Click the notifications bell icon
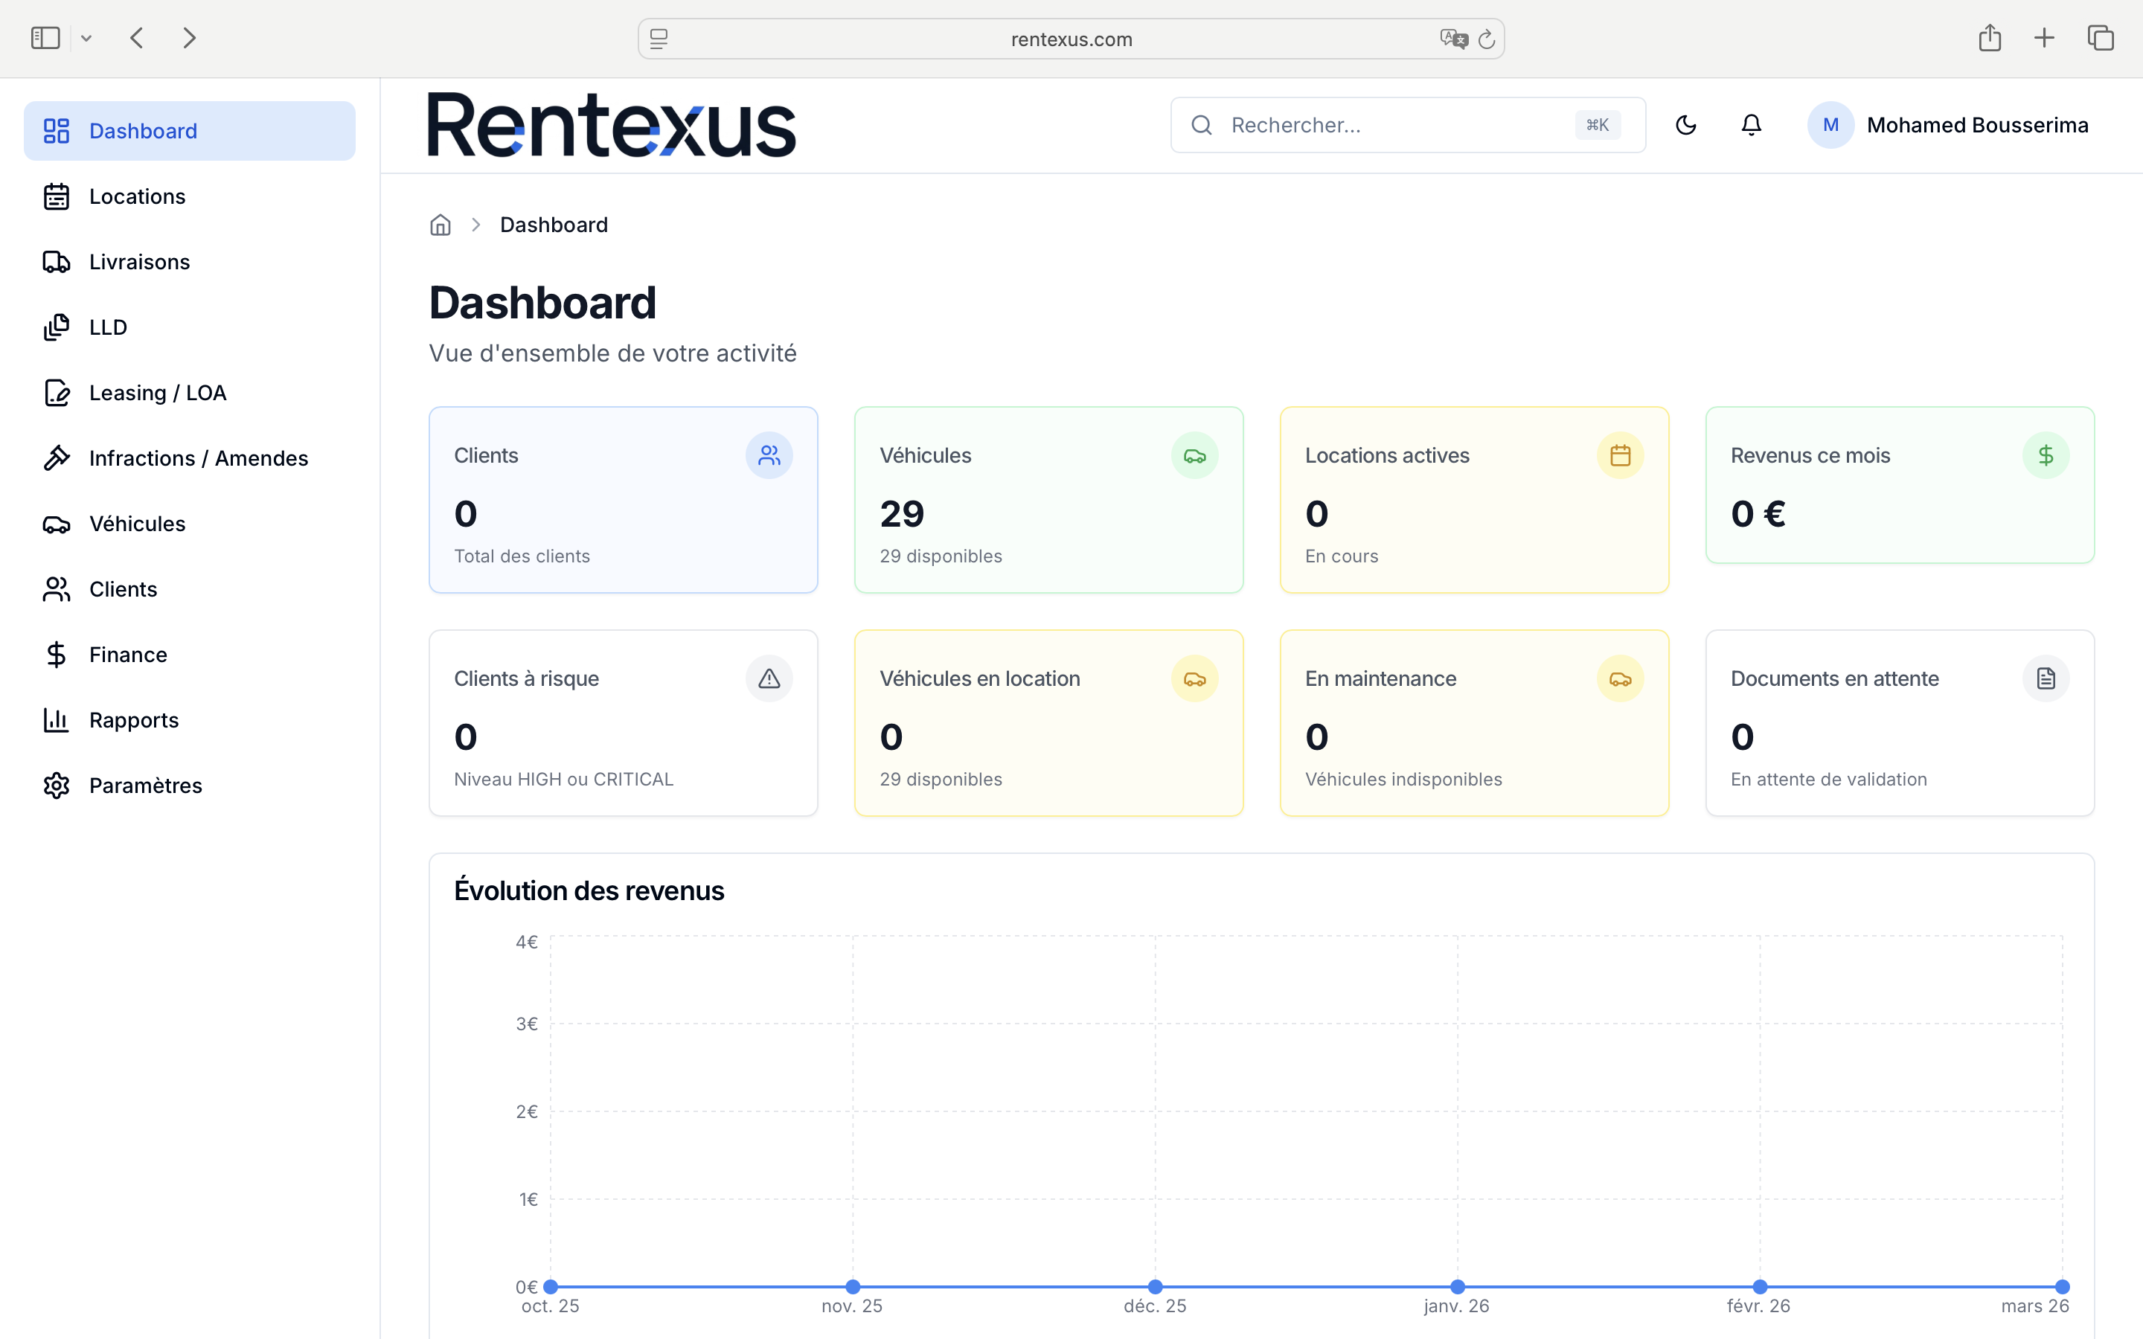 [x=1751, y=125]
